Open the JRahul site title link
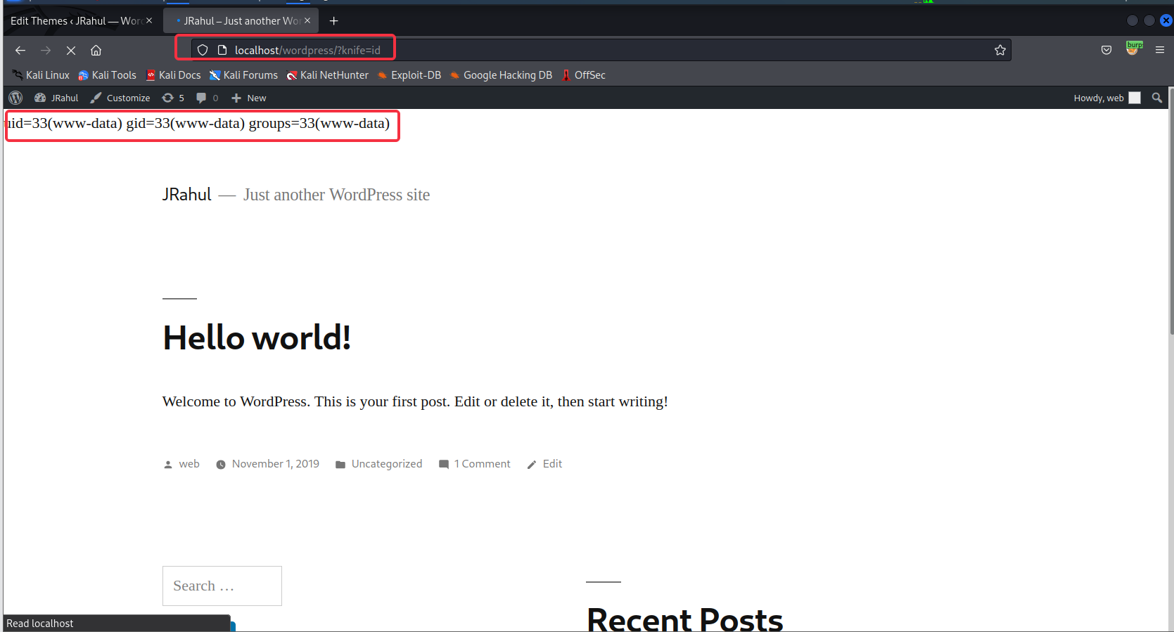Image resolution: width=1174 pixels, height=632 pixels. point(186,195)
